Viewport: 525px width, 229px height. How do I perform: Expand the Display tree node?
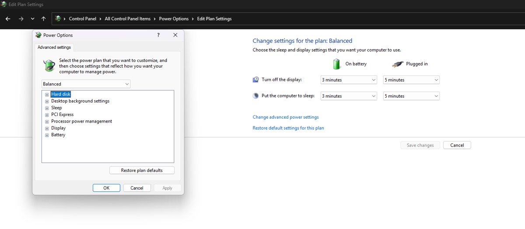[x=47, y=128]
